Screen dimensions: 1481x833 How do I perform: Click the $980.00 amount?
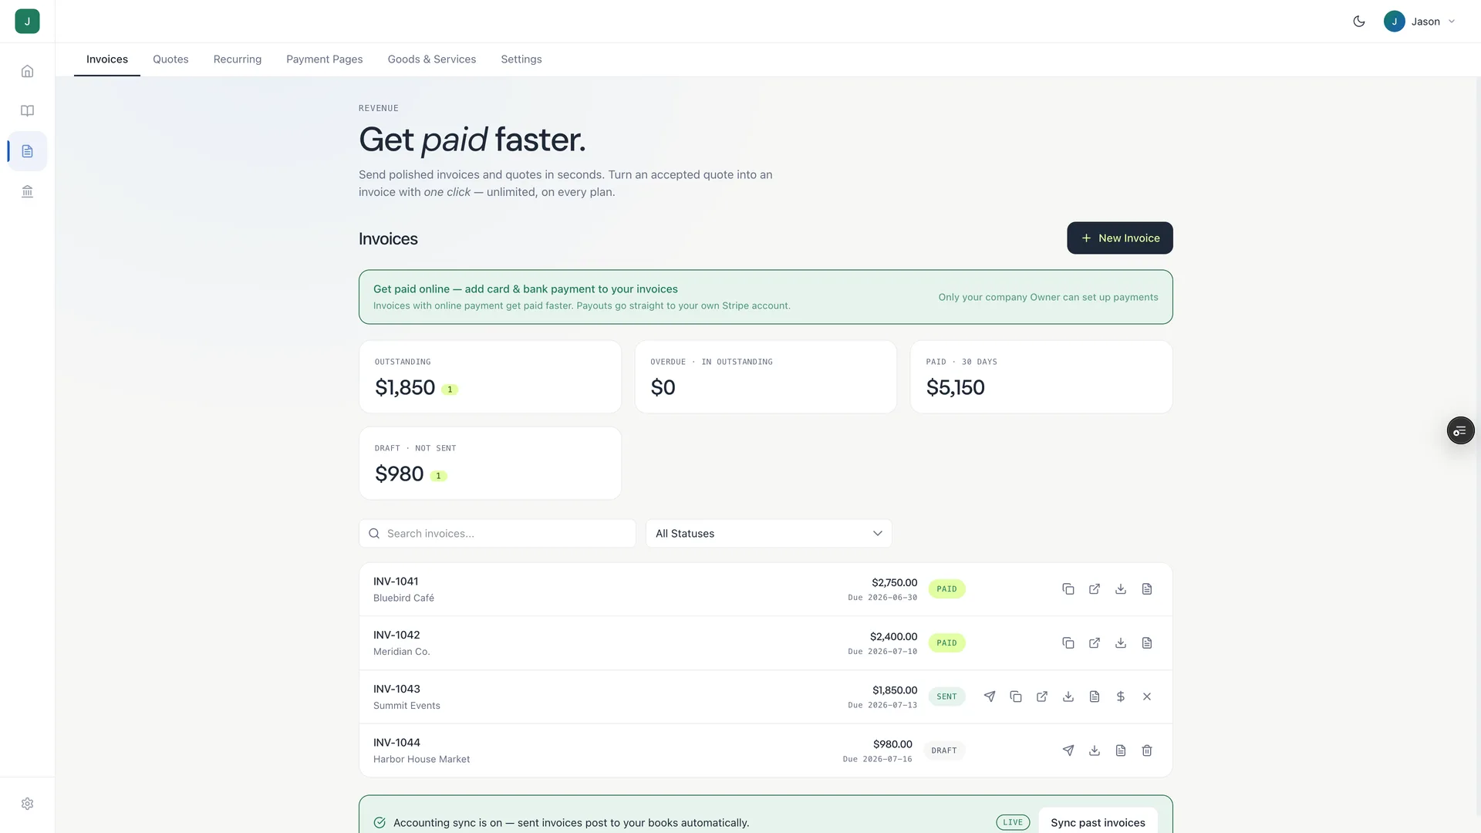pos(892,744)
